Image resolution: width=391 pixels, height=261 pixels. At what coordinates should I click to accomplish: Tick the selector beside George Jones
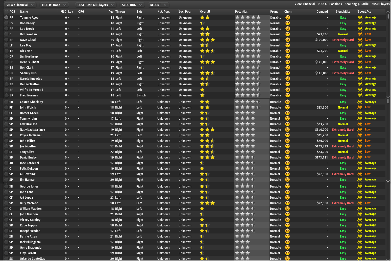point(6,187)
